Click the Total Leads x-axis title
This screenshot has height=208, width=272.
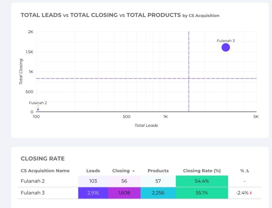click(x=146, y=125)
